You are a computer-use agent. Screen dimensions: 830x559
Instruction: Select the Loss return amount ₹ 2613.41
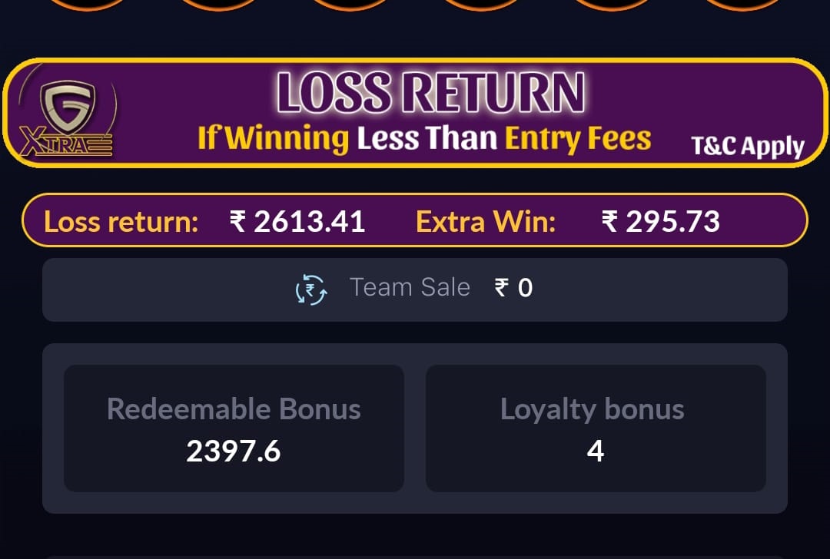[x=297, y=221]
